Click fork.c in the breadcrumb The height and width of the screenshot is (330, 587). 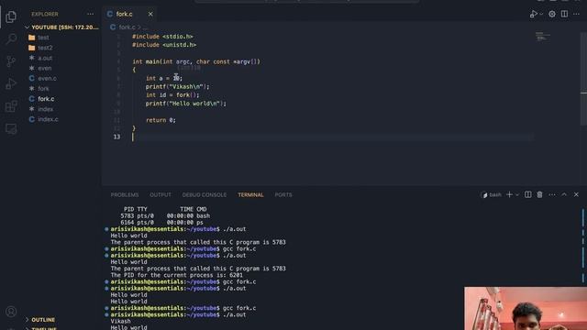coord(127,27)
